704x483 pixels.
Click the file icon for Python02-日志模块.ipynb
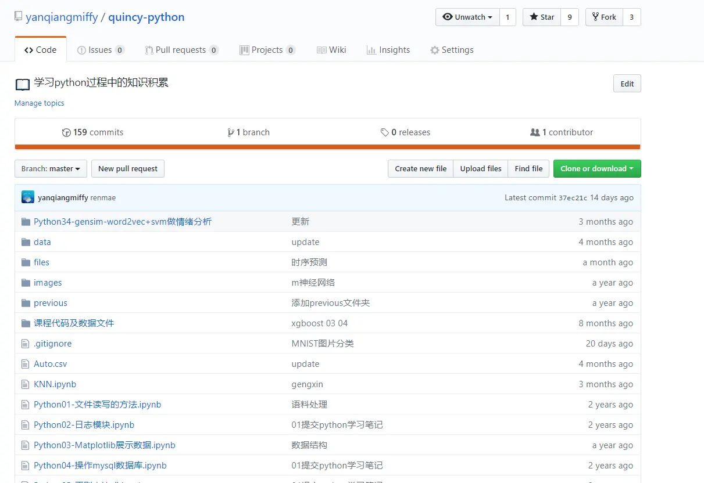(x=25, y=425)
